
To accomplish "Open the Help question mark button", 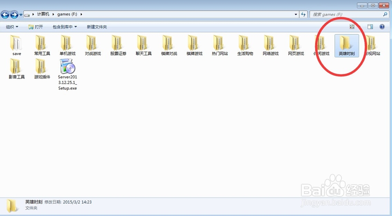I will pyautogui.click(x=382, y=27).
